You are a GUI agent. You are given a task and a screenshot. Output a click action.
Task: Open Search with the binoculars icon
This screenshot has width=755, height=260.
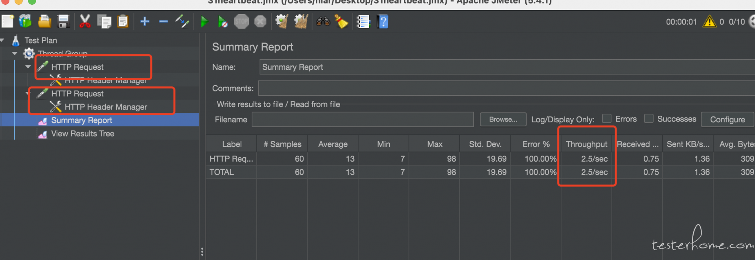[323, 22]
